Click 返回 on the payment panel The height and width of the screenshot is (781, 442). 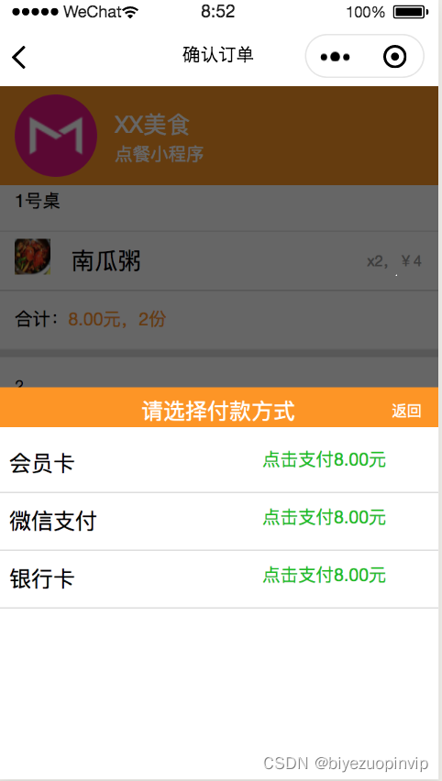pos(406,411)
